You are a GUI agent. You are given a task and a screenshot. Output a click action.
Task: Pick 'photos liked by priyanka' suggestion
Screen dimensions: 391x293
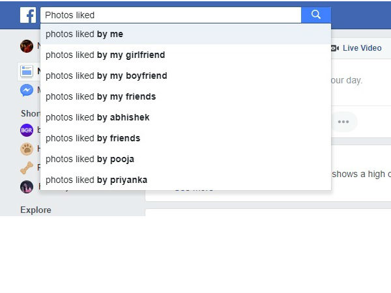(186, 180)
